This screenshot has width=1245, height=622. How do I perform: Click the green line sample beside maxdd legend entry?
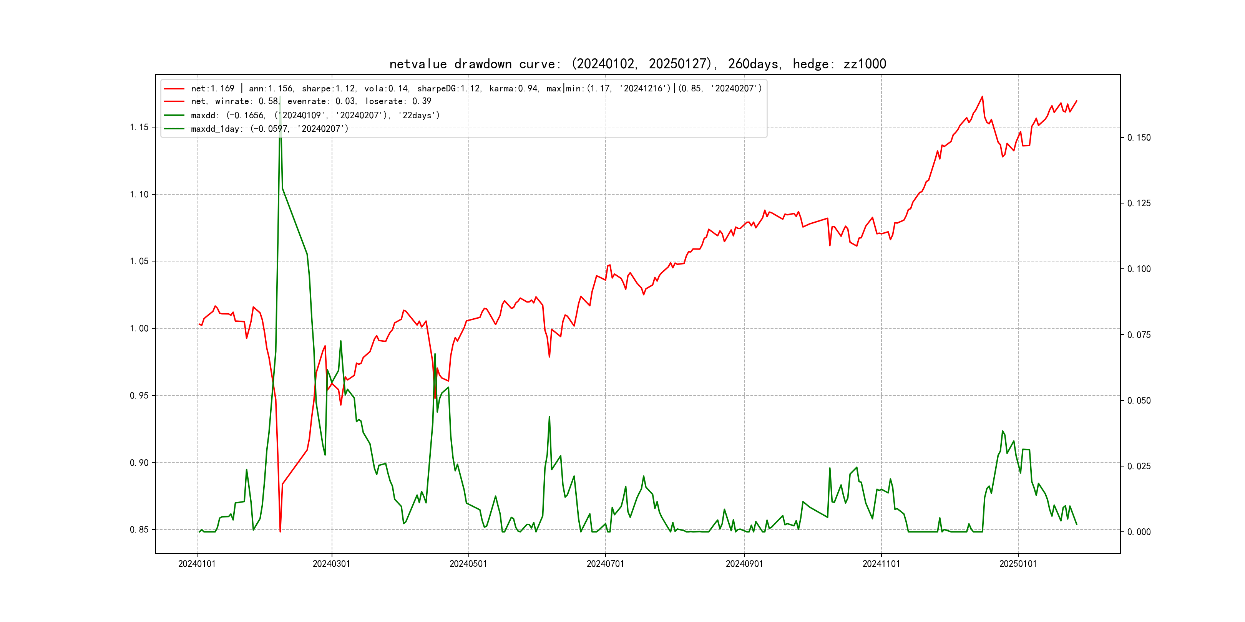(x=174, y=116)
